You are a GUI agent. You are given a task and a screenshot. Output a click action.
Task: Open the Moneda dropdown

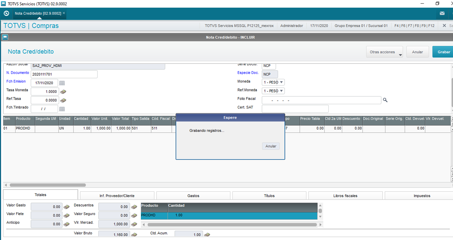point(273,82)
